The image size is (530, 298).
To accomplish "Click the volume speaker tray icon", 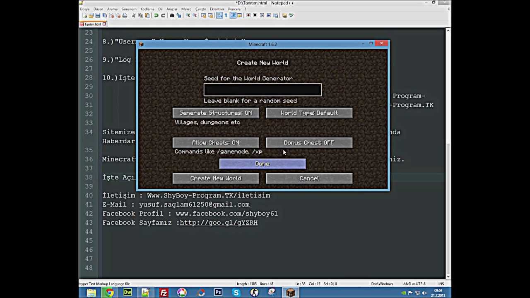I will click(425, 293).
